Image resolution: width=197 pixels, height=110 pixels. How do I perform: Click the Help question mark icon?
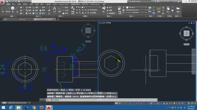click(x=179, y=2)
